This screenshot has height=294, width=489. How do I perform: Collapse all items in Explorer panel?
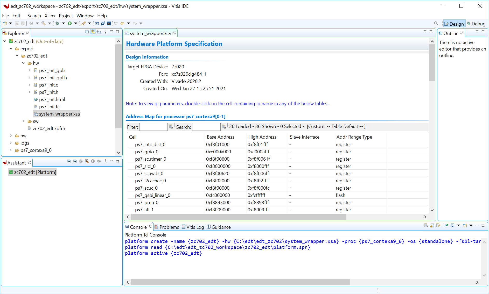[87, 32]
